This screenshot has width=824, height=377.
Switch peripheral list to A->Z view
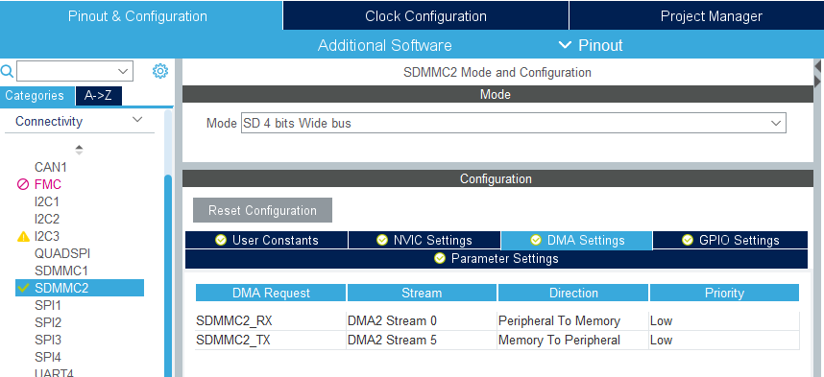(x=99, y=96)
